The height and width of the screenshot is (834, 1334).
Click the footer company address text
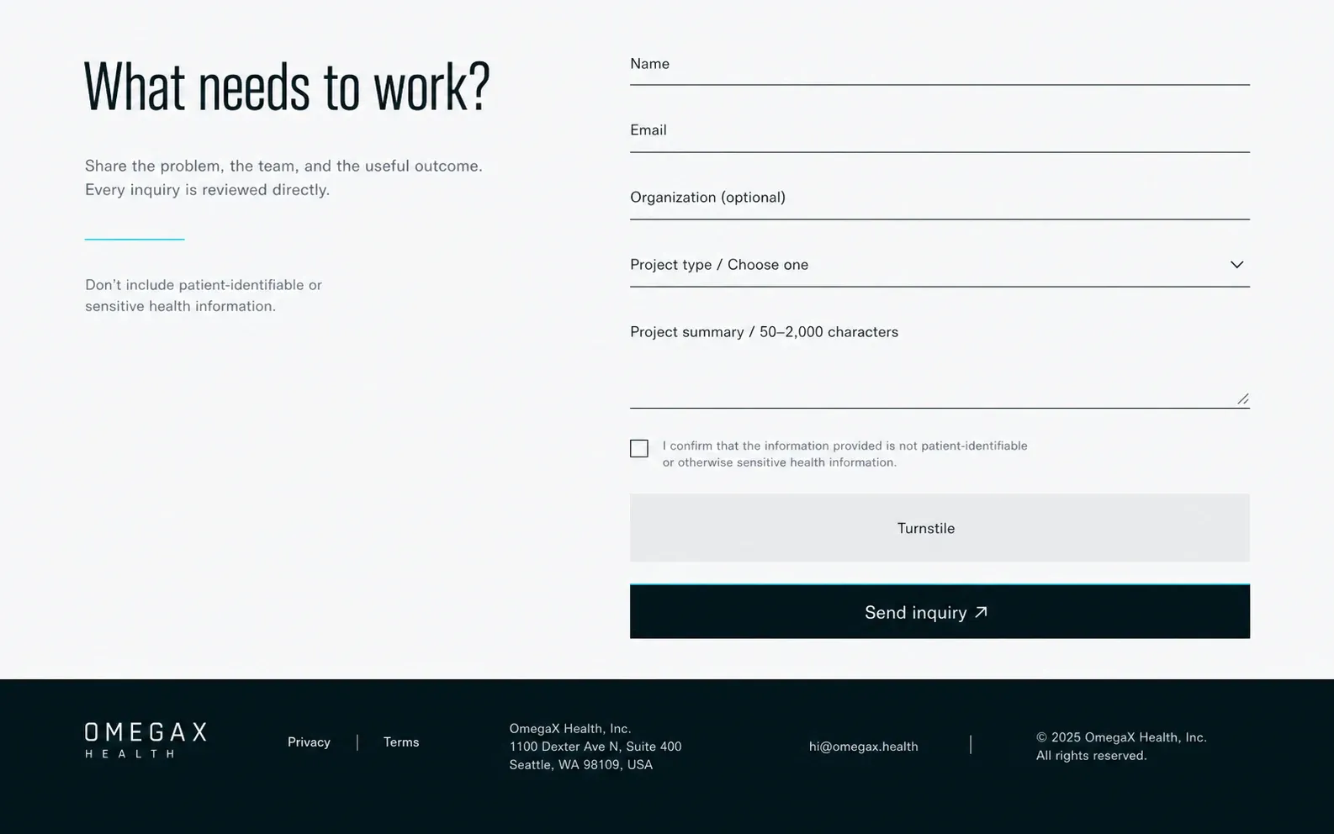coord(596,747)
